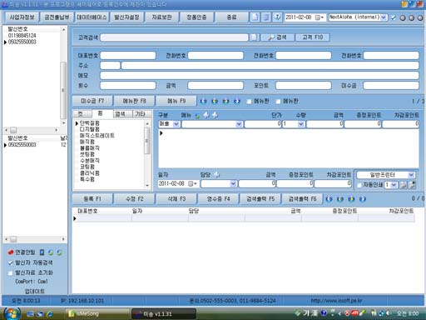426x320 pixels.
Task: Click the small page icon beside customer search box
Action: 254,37
